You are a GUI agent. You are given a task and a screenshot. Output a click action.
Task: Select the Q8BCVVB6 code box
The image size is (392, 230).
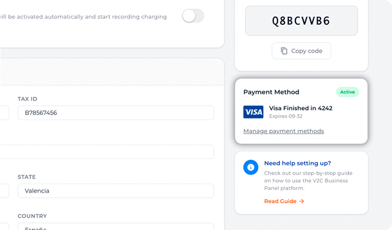[301, 21]
